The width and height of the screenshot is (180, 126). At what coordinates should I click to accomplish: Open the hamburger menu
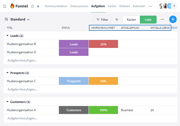click(x=5, y=6)
